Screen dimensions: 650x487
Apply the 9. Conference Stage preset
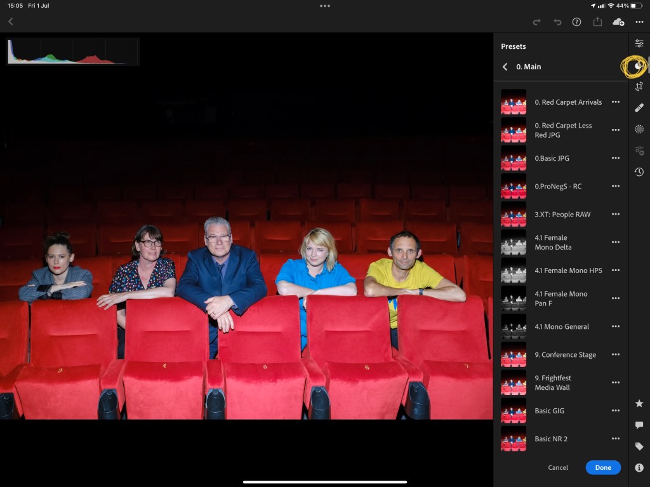coord(565,354)
